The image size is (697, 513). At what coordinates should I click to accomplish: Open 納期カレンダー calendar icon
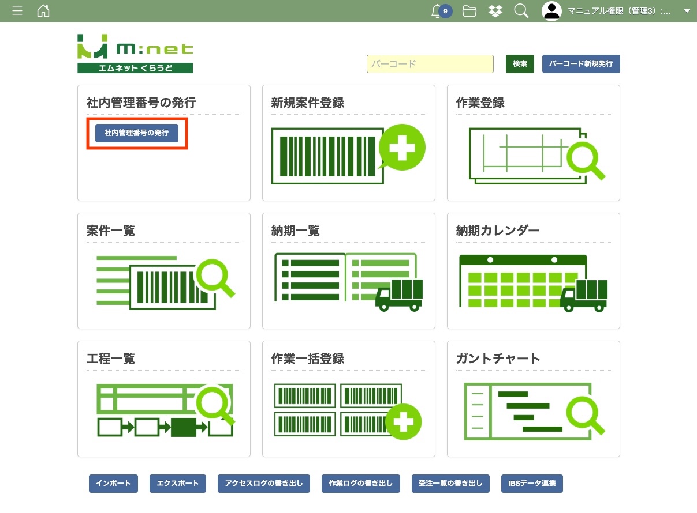pos(533,282)
